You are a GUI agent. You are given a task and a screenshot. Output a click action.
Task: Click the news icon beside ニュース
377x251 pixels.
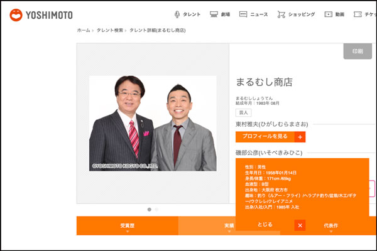[243, 14]
